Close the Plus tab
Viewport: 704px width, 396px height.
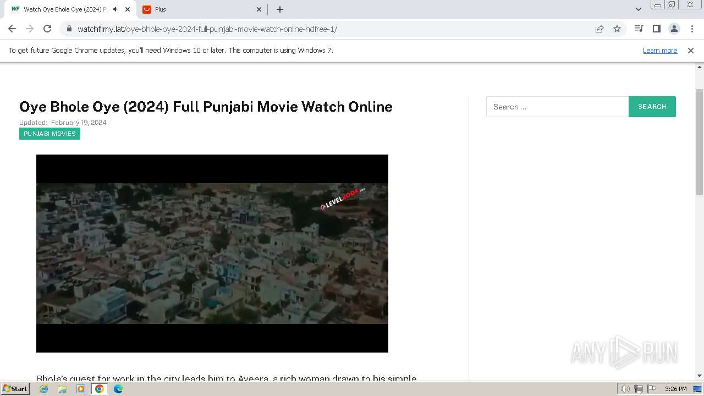(260, 9)
